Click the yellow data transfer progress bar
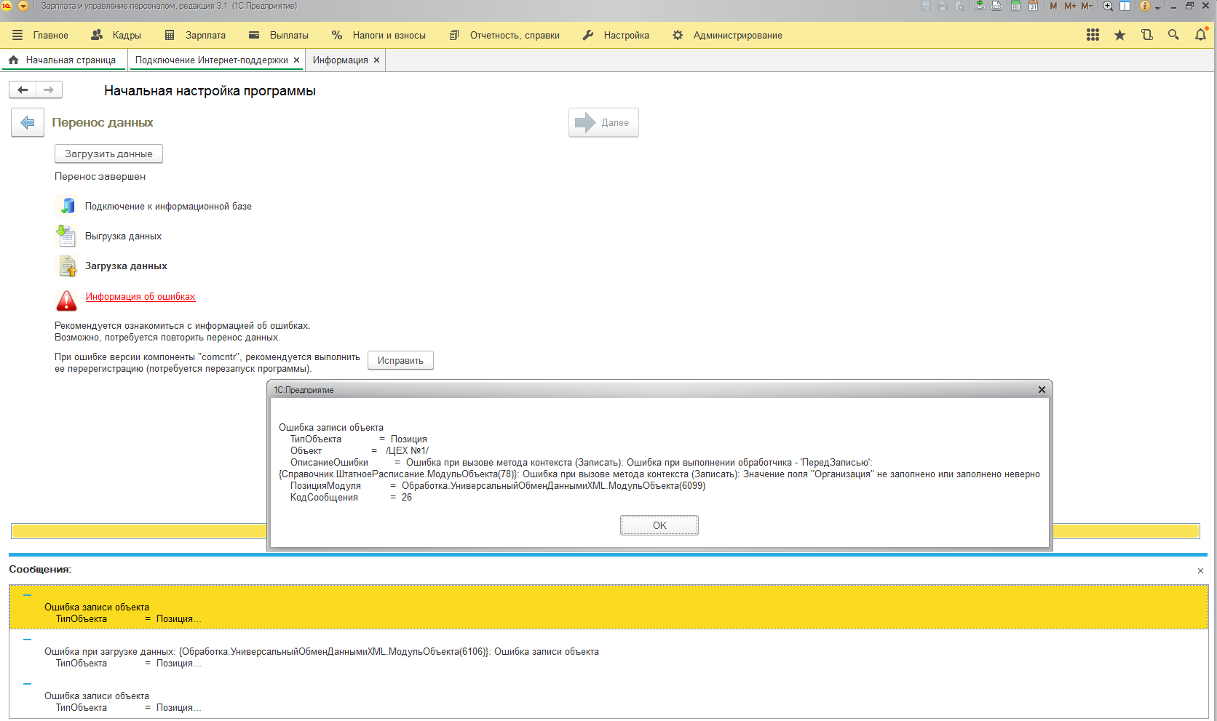Viewport: 1217px width, 721px height. (x=138, y=531)
